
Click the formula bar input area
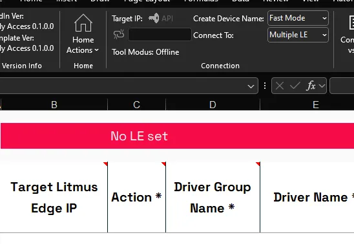pos(342,86)
